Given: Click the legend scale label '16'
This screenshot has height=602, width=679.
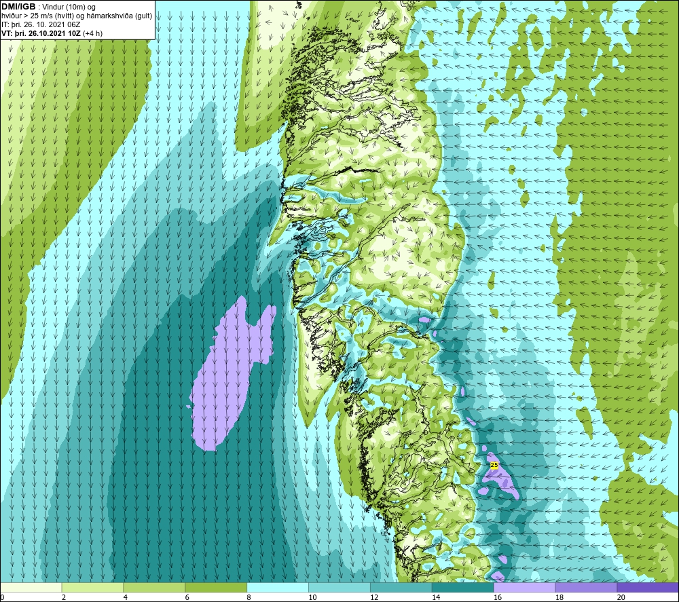Looking at the screenshot, I should pos(498,597).
